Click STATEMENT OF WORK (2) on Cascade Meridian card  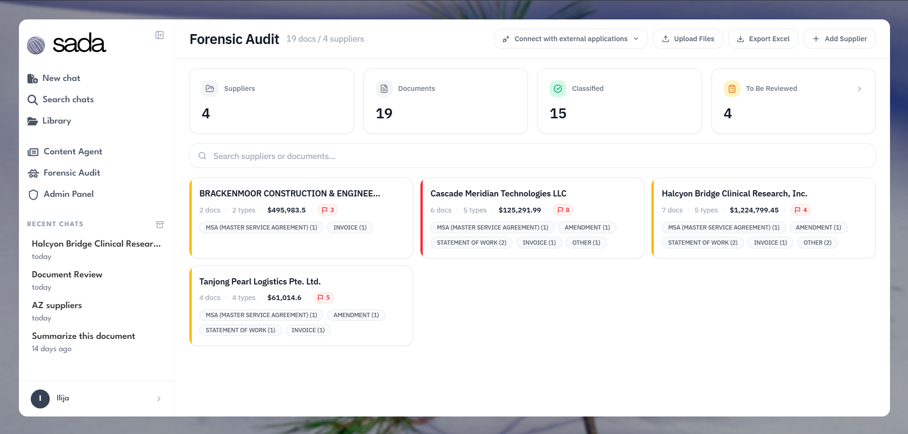click(472, 243)
